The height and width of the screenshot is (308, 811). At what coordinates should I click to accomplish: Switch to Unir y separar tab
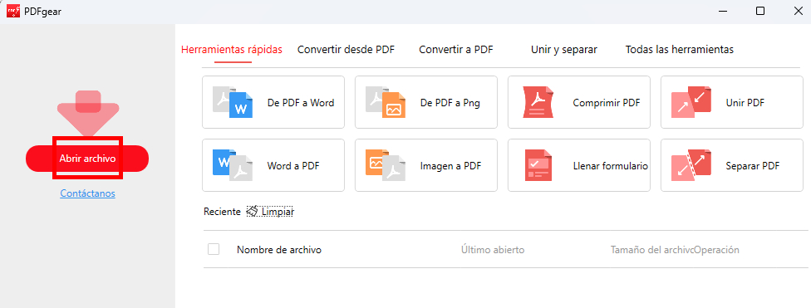564,50
